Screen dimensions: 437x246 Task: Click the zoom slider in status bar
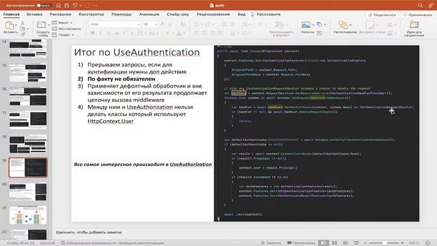pyautogui.click(x=384, y=243)
